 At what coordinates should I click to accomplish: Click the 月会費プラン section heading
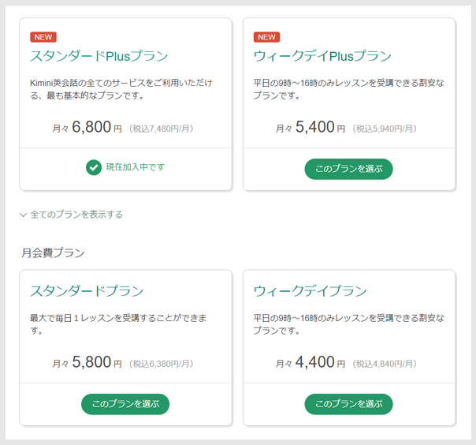click(53, 253)
